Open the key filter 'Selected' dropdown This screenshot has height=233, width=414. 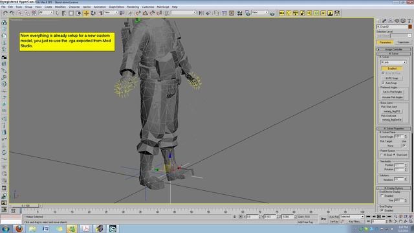tap(352, 217)
